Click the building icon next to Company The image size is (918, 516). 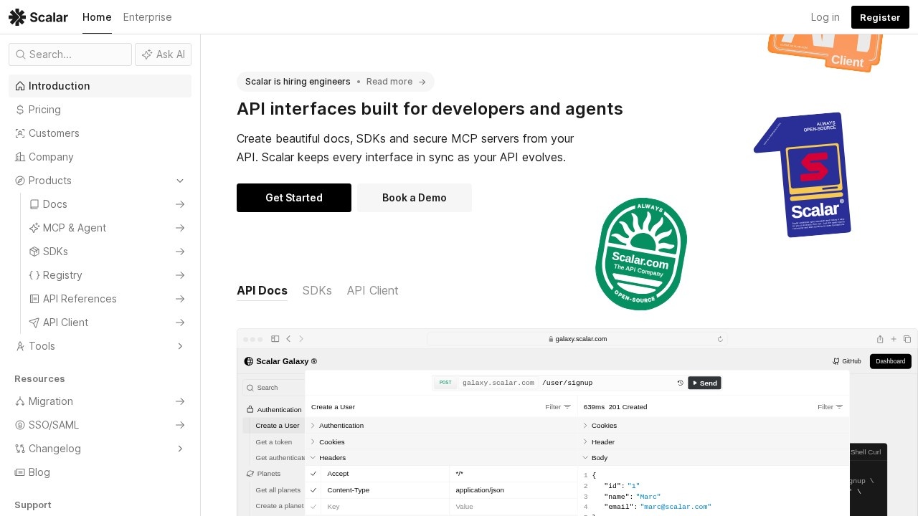coord(20,157)
